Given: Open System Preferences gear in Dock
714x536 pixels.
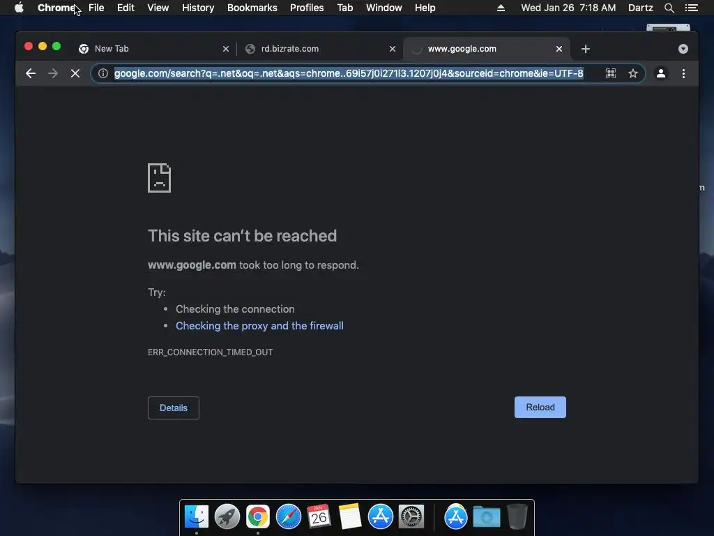Looking at the screenshot, I should tap(411, 517).
